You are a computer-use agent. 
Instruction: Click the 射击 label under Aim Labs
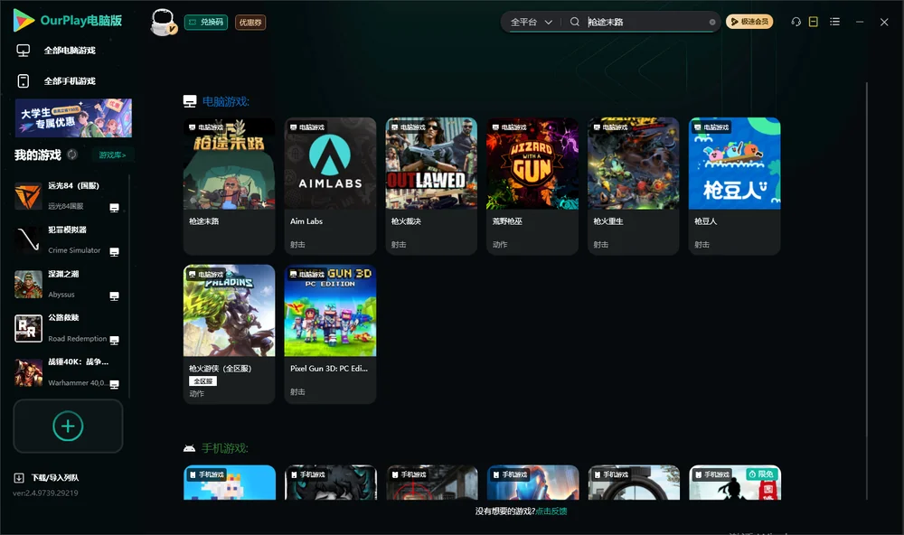pyautogui.click(x=297, y=244)
